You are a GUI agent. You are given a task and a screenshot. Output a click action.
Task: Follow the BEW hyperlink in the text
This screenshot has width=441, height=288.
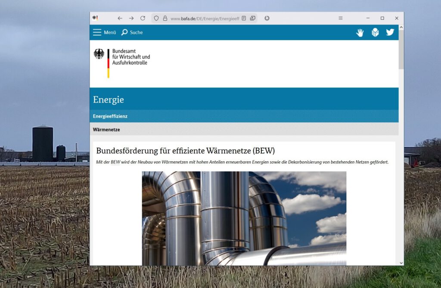[115, 162]
